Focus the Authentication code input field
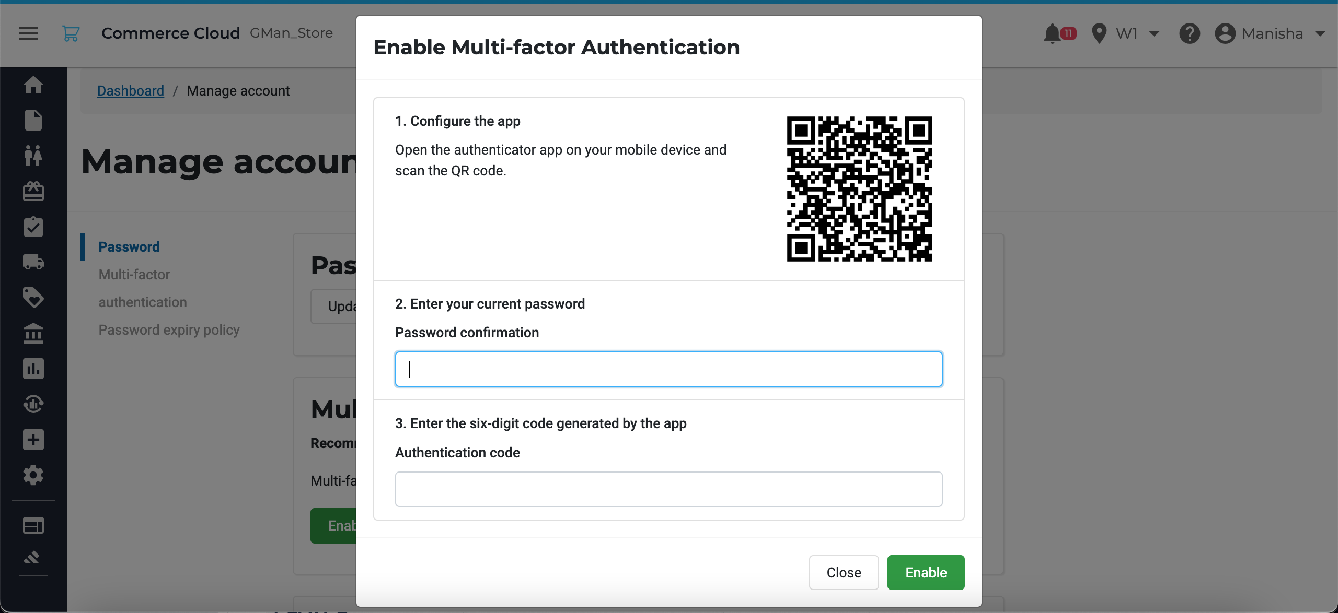The width and height of the screenshot is (1338, 613). 668,489
